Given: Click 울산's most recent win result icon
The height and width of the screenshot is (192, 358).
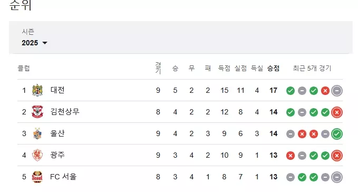Looking at the screenshot, I should coord(337,134).
